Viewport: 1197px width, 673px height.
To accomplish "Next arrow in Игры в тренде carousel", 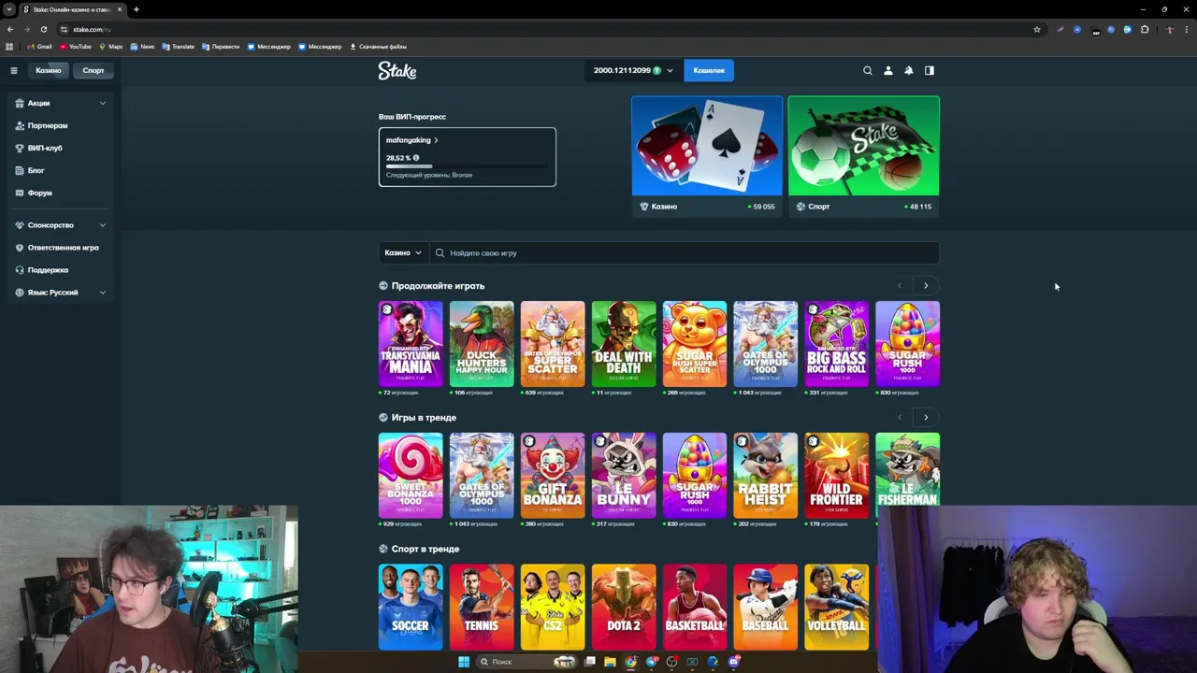I will 926,418.
